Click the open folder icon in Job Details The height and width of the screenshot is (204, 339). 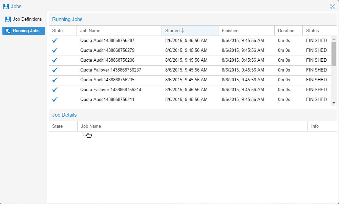point(89,136)
